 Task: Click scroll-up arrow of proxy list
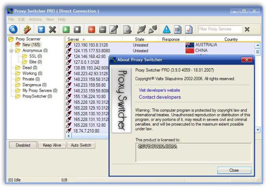pyautogui.click(x=258, y=45)
